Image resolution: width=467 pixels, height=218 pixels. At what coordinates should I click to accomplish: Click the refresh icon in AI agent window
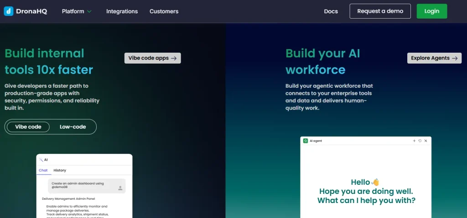coord(420,141)
